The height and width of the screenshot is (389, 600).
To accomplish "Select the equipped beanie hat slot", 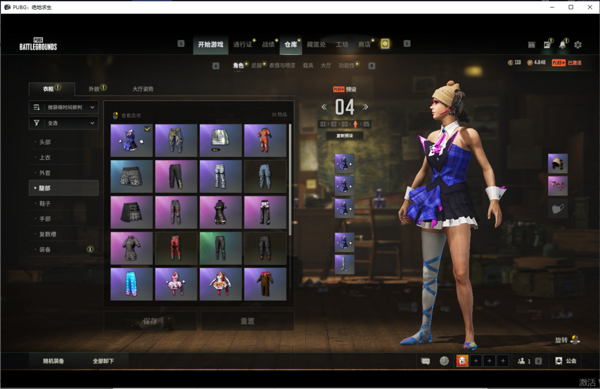I will (558, 164).
